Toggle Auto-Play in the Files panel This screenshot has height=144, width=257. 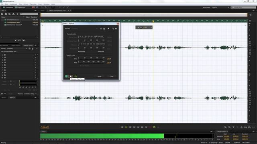point(23,40)
